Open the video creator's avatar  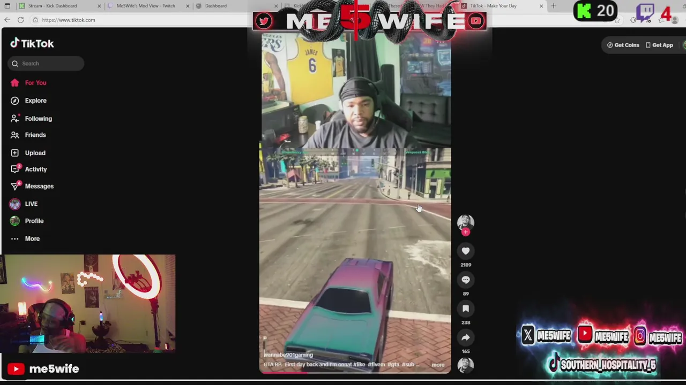pos(465,222)
